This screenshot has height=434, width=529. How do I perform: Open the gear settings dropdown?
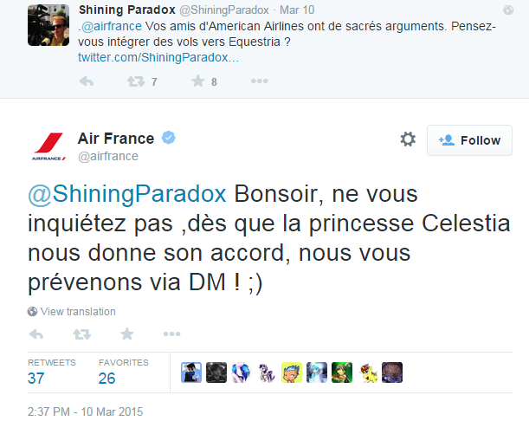[408, 139]
